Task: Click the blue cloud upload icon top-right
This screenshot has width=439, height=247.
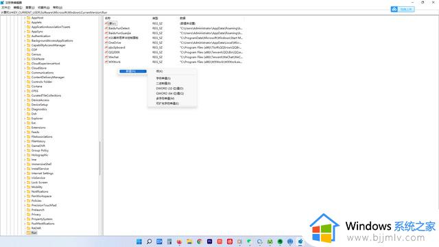Action: [x=394, y=9]
